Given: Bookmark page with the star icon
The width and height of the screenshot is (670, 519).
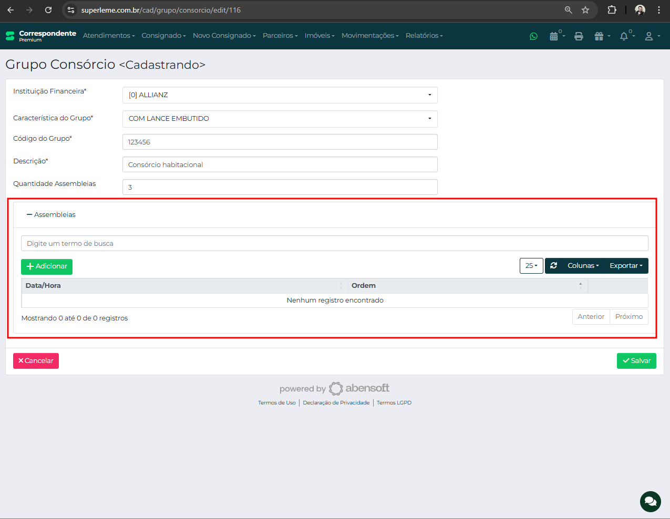Looking at the screenshot, I should 585,10.
